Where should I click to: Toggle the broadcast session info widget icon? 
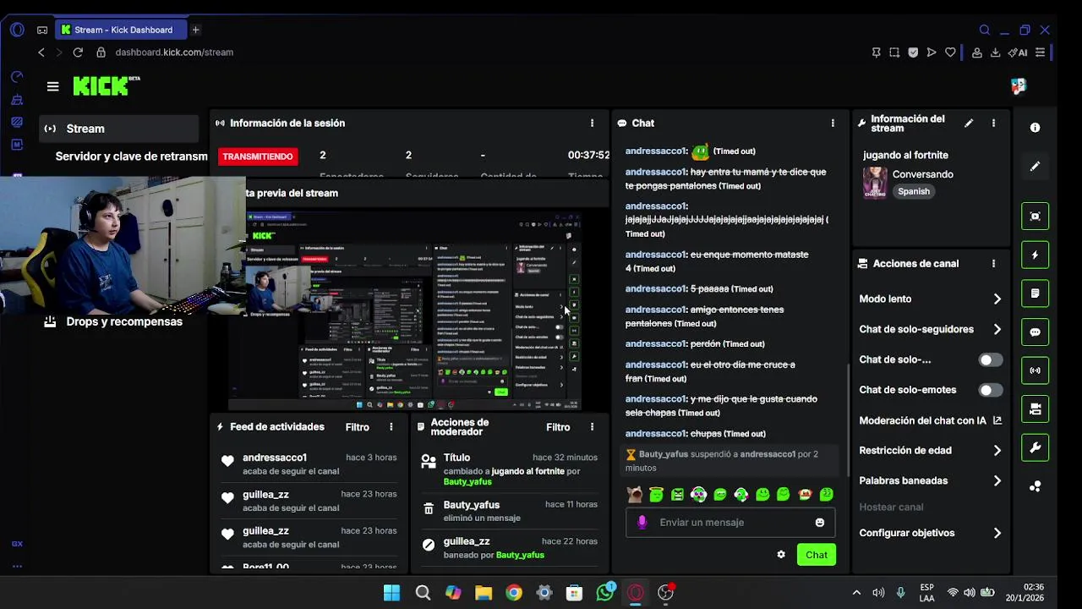[1035, 370]
